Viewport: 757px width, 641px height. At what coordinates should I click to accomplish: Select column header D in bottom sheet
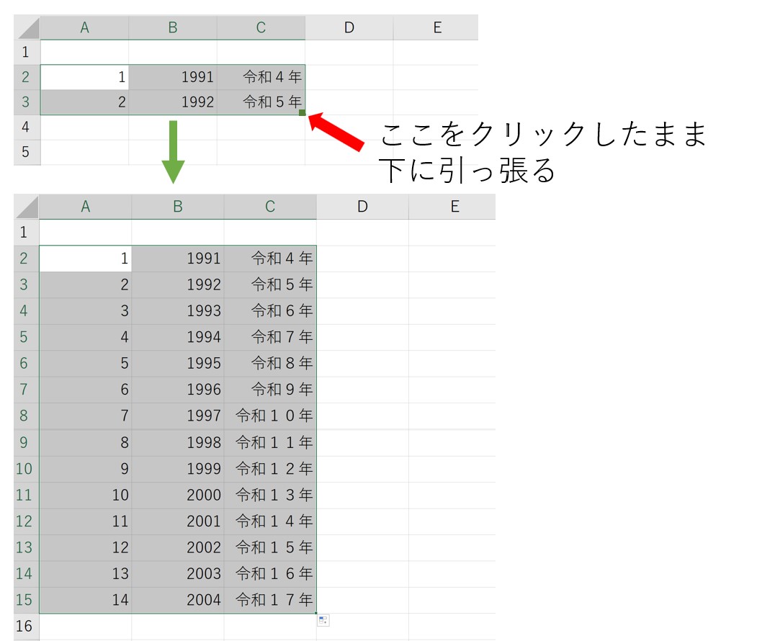362,206
